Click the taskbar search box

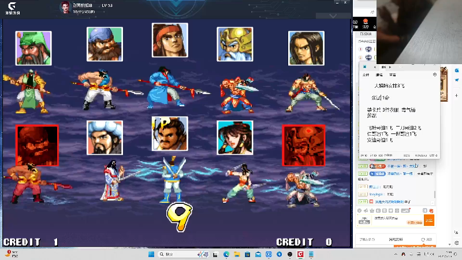tap(183, 254)
